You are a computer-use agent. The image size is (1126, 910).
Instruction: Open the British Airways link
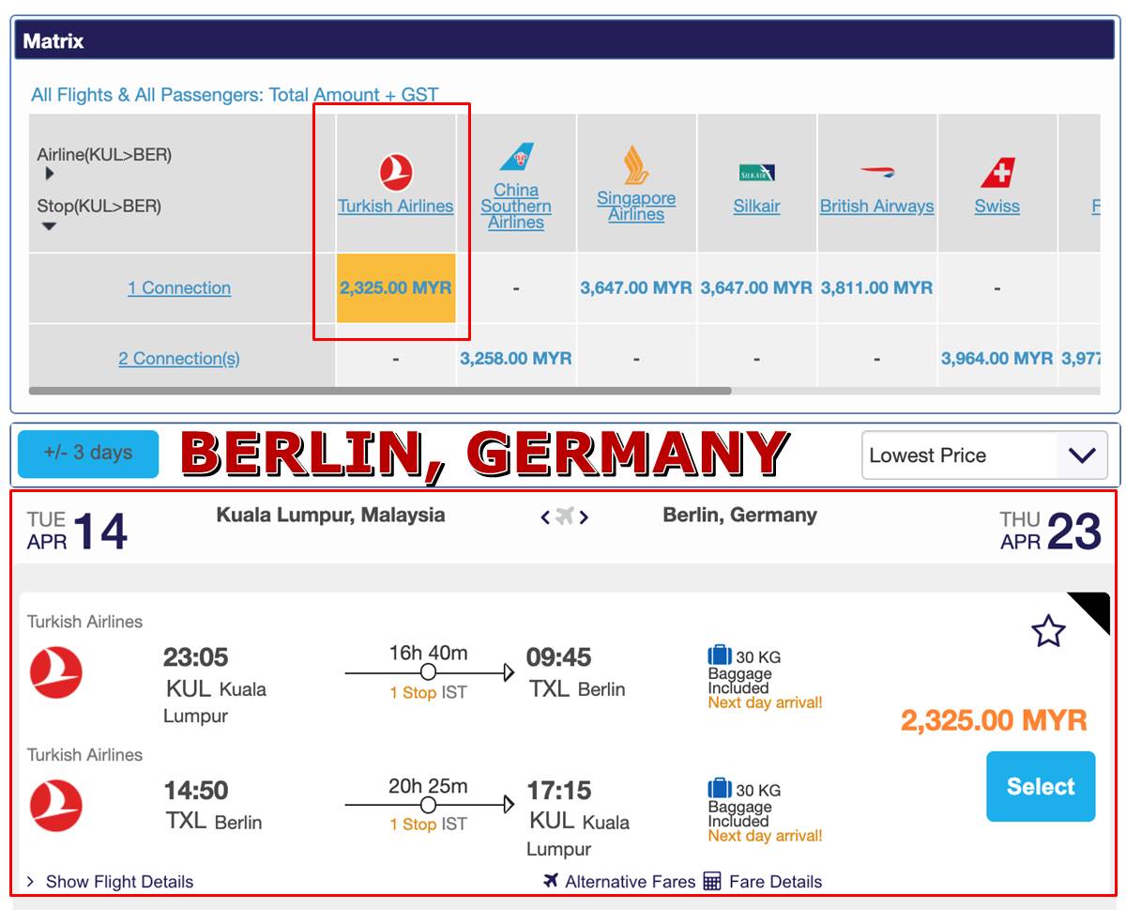point(877,206)
